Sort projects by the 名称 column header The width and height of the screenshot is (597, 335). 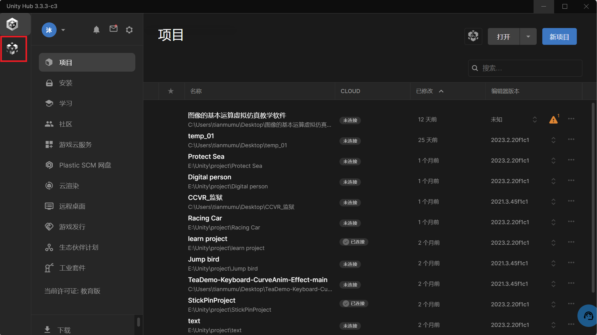(196, 91)
